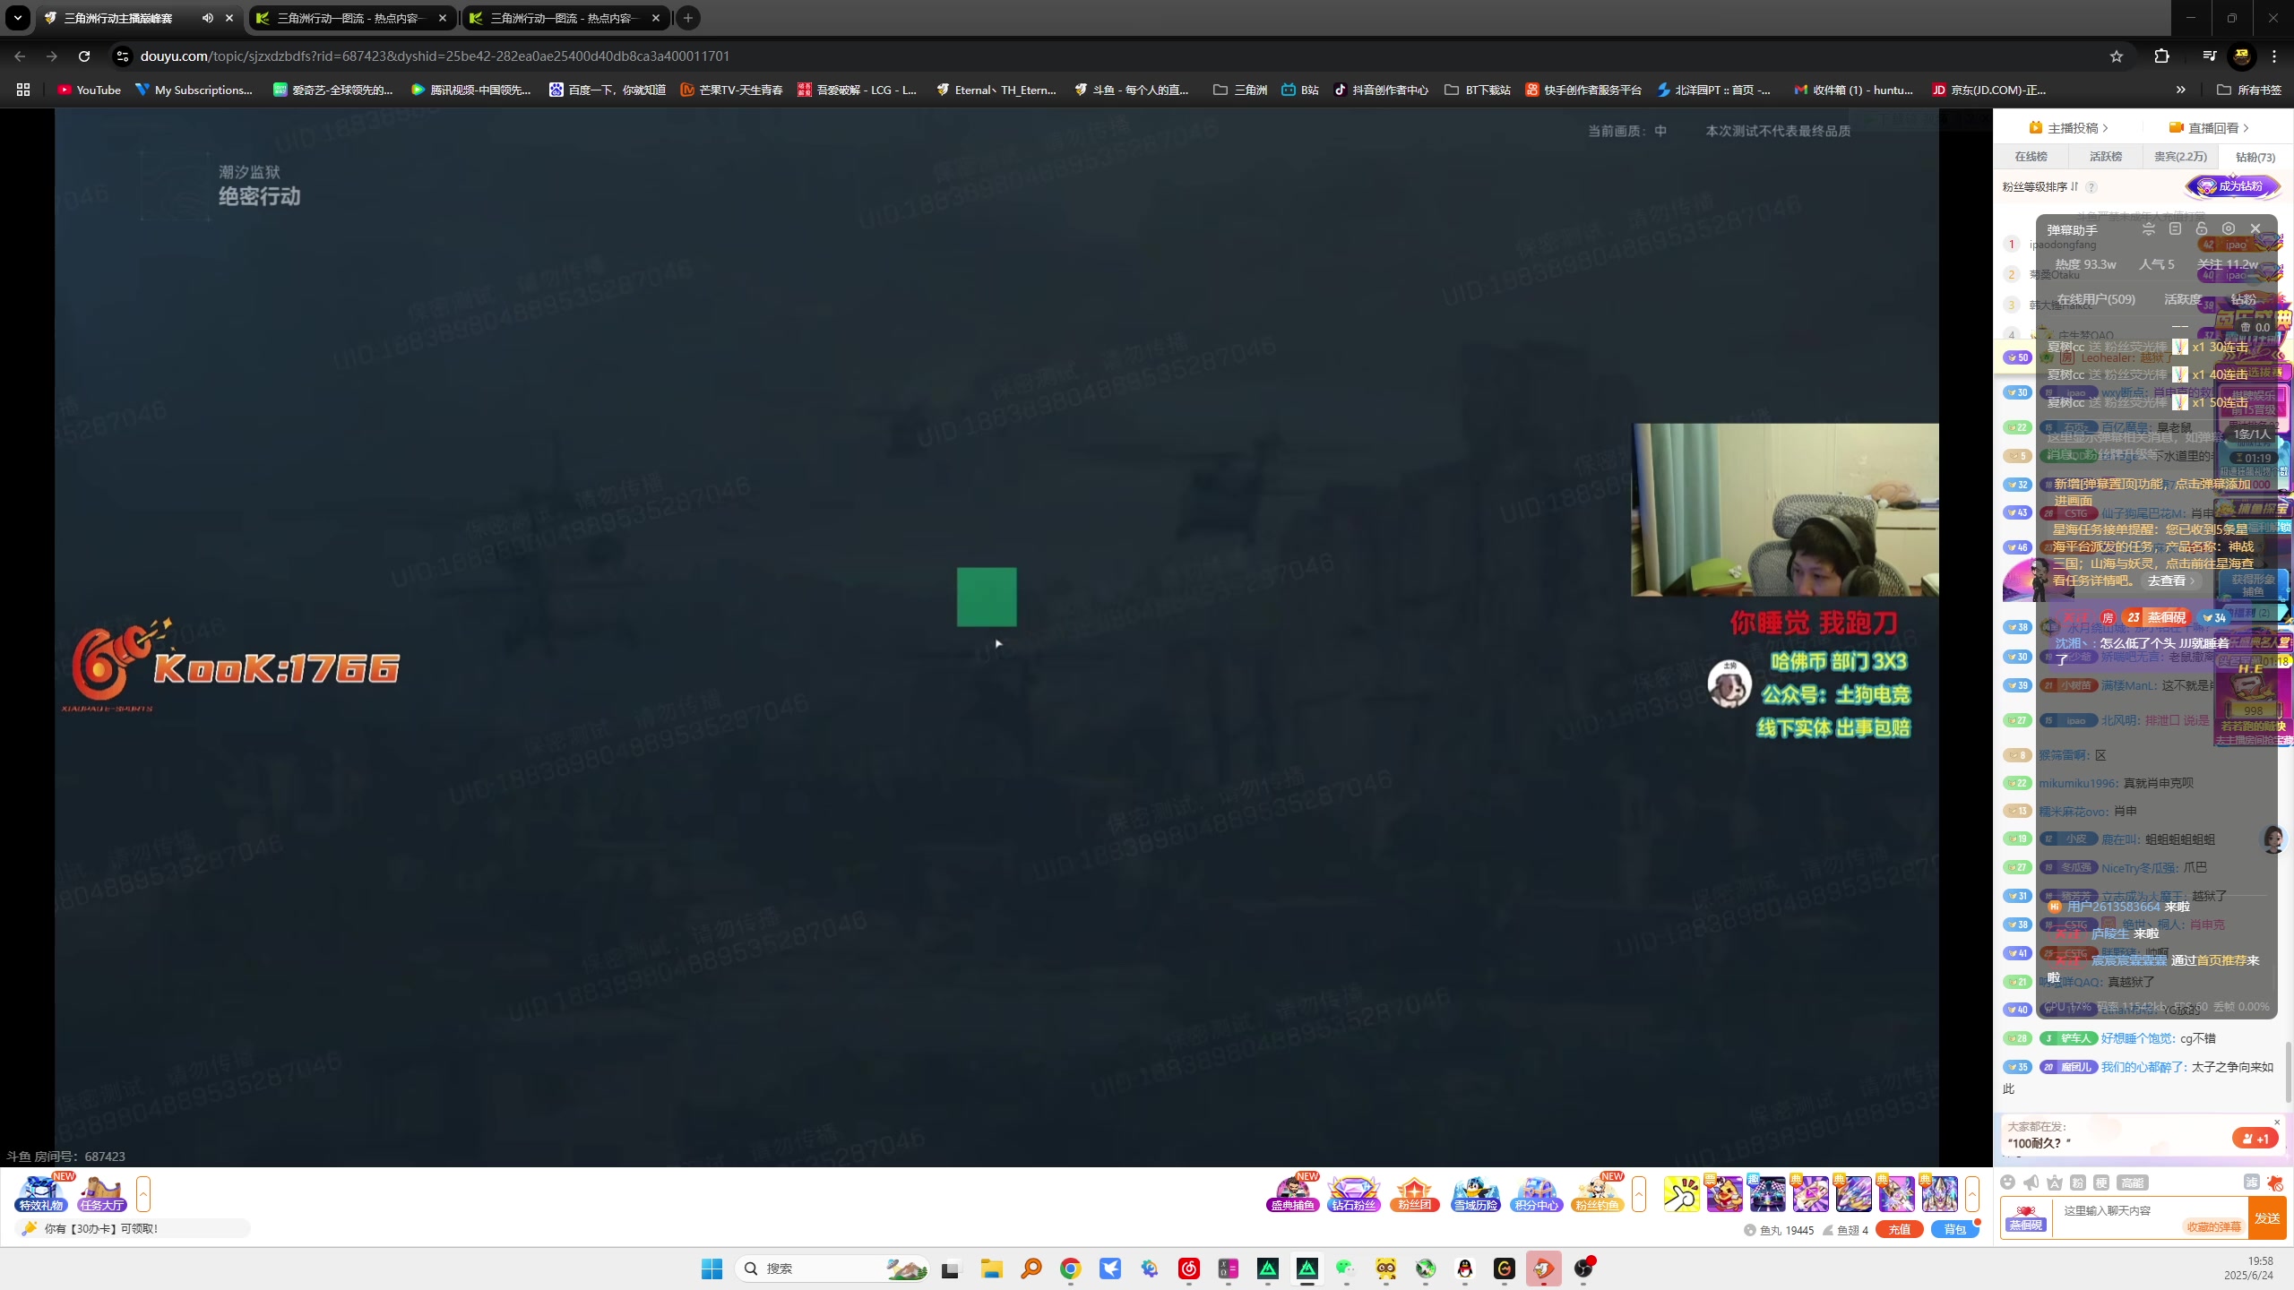The image size is (2294, 1290).
Task: Click the help question mark beside 粉丝等级排序
Action: click(2091, 187)
